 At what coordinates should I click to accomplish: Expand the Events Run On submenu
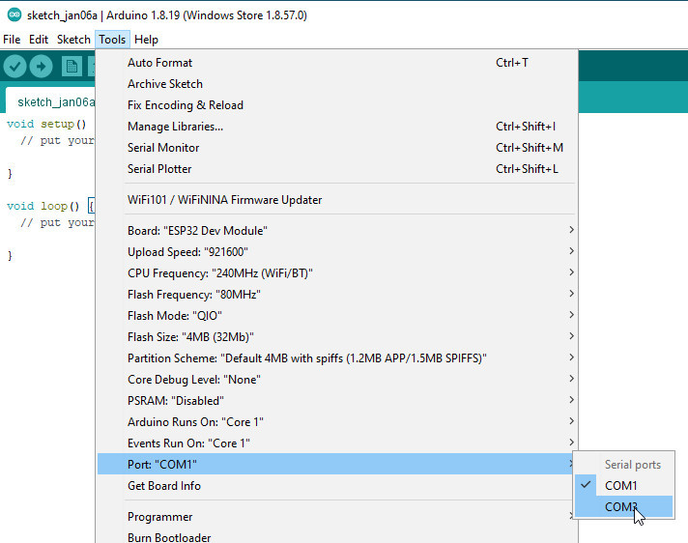[336, 443]
